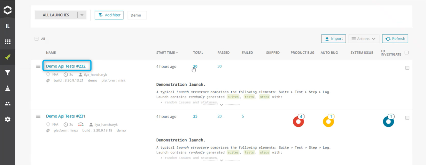
Task: Click the retry indicator icon on launch #231
Action: (x=81, y=125)
